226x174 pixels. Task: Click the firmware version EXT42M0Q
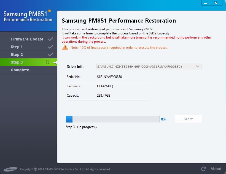pyautogui.click(x=105, y=86)
